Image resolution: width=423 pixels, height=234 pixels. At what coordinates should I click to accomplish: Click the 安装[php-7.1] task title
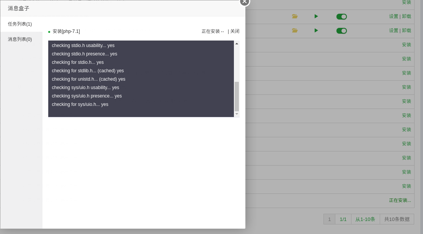pyautogui.click(x=66, y=31)
